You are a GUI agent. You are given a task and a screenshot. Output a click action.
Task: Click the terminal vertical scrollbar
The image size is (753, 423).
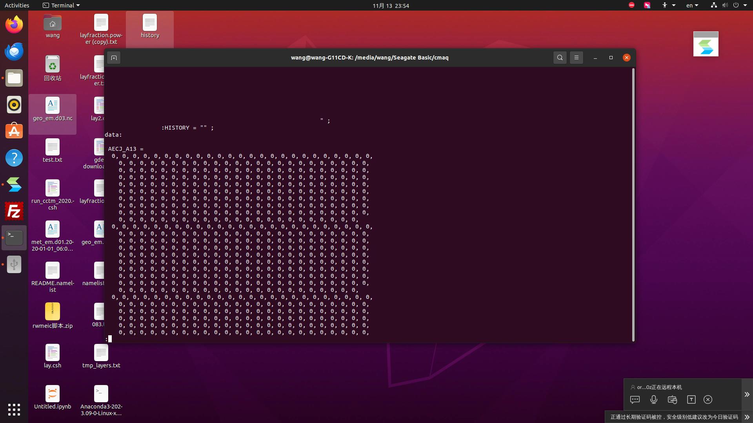tap(633, 204)
